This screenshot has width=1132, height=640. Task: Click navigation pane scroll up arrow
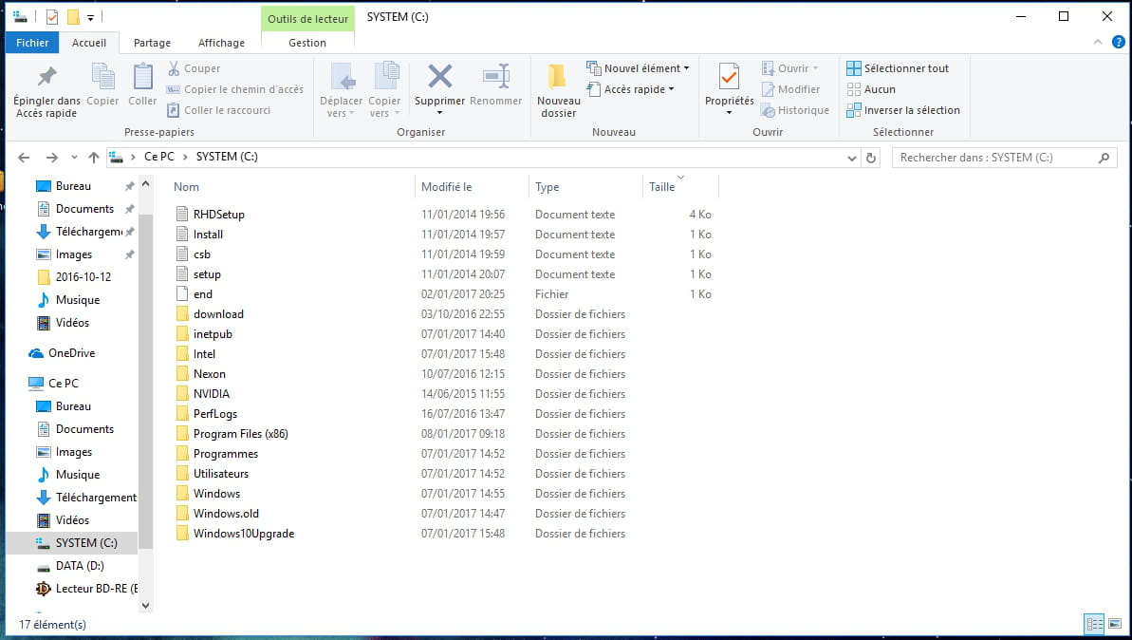pos(146,183)
